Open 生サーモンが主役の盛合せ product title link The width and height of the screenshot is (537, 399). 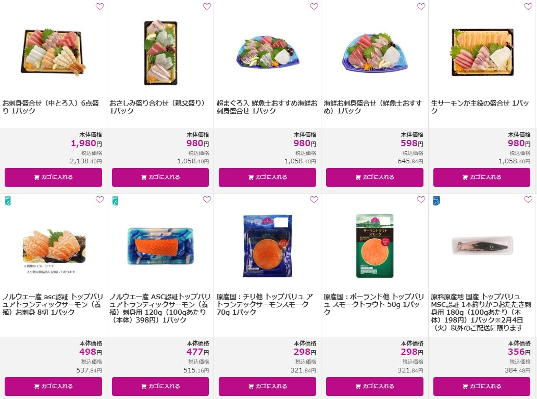(480, 107)
